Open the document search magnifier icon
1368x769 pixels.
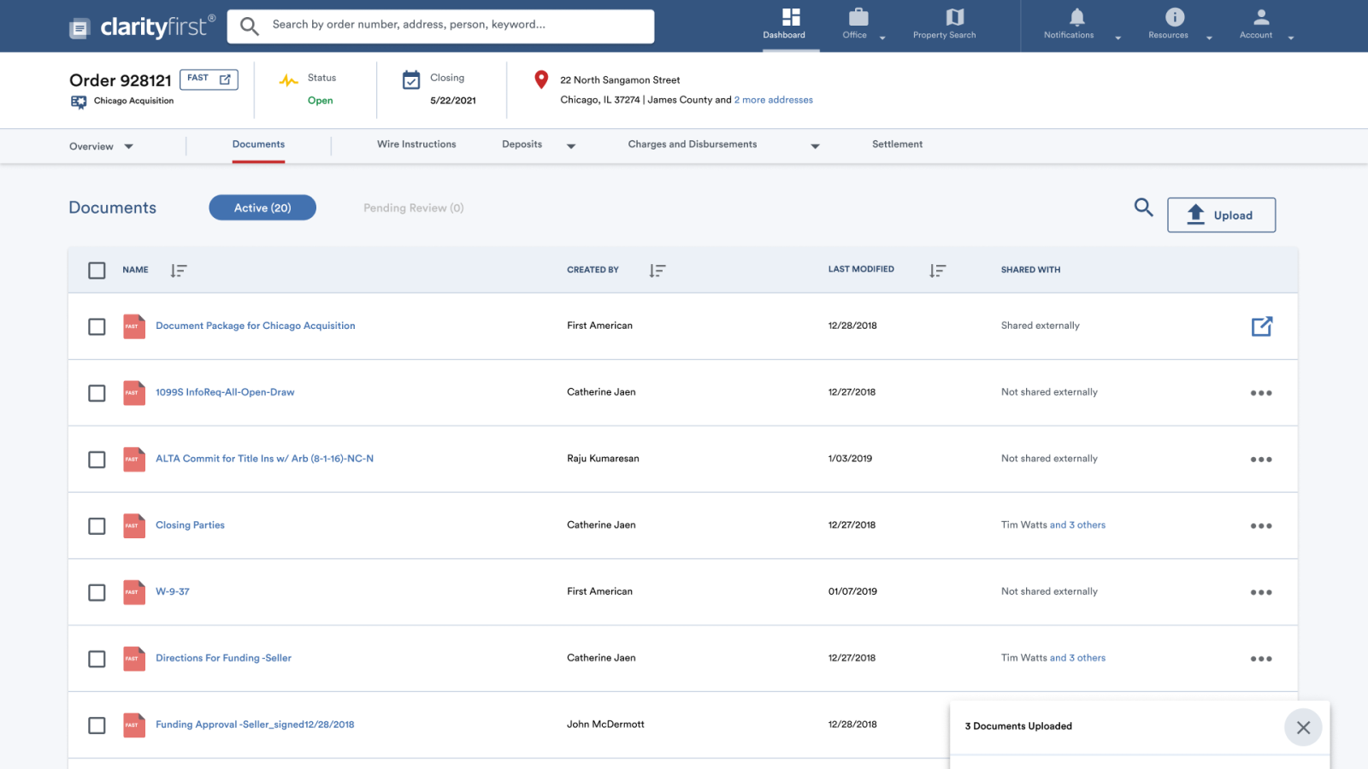[x=1143, y=208]
